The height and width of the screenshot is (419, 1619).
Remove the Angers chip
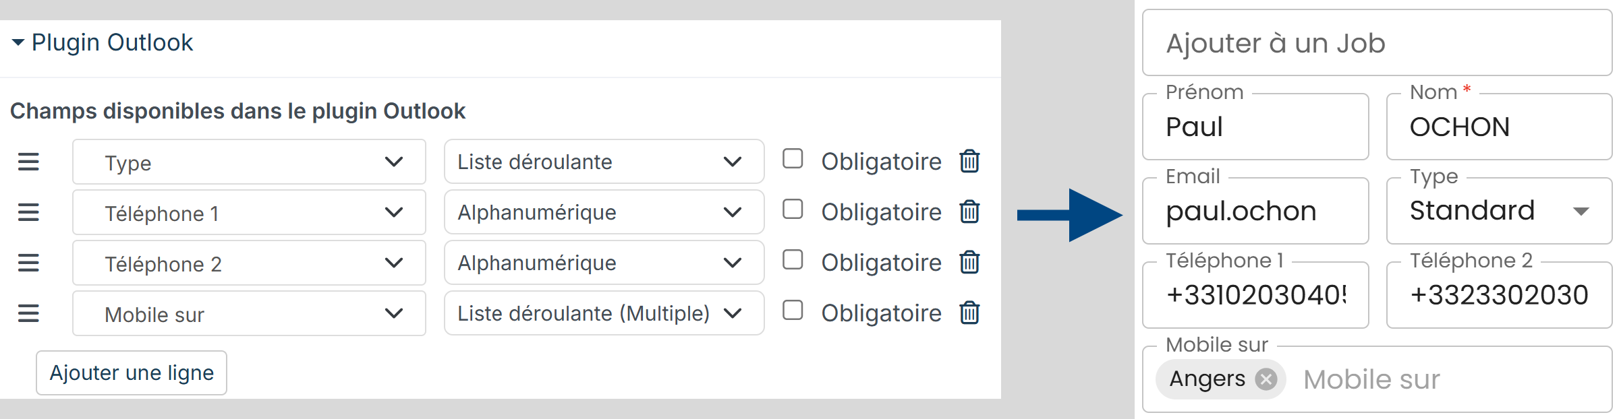click(1266, 379)
